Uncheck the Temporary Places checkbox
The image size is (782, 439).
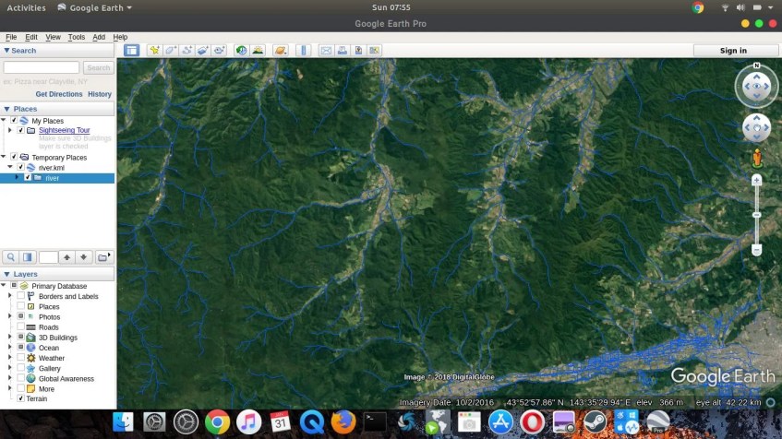[14, 157]
